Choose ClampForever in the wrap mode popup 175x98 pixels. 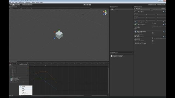point(26,94)
